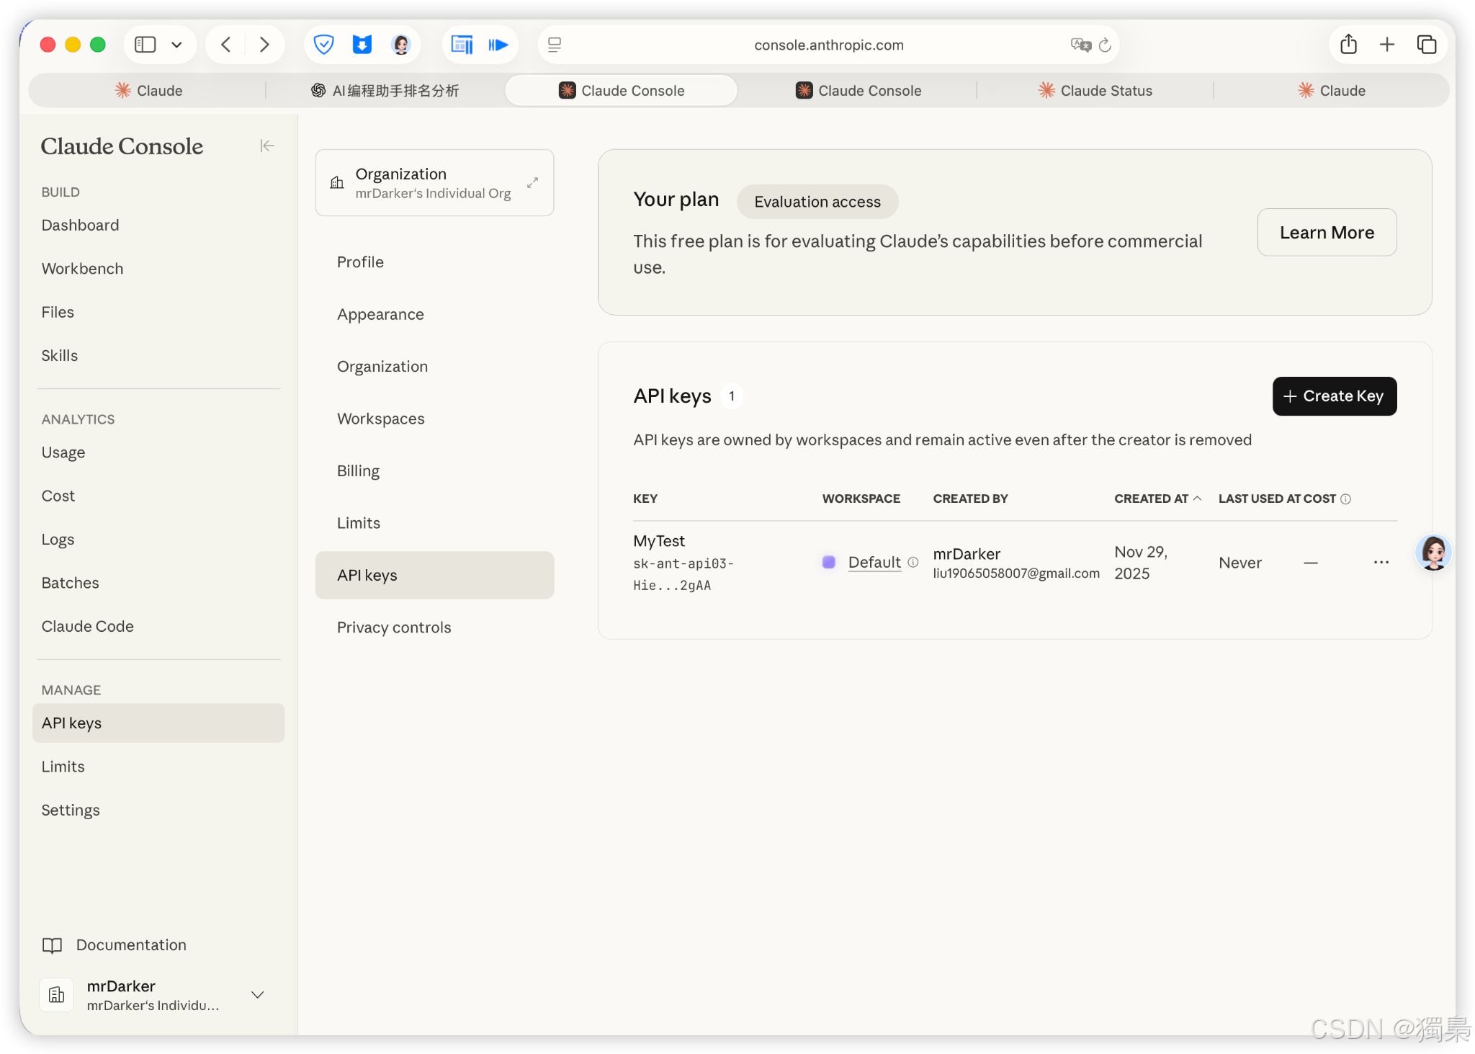Open the Safari share icon
This screenshot has height=1054, width=1475.
point(1348,45)
